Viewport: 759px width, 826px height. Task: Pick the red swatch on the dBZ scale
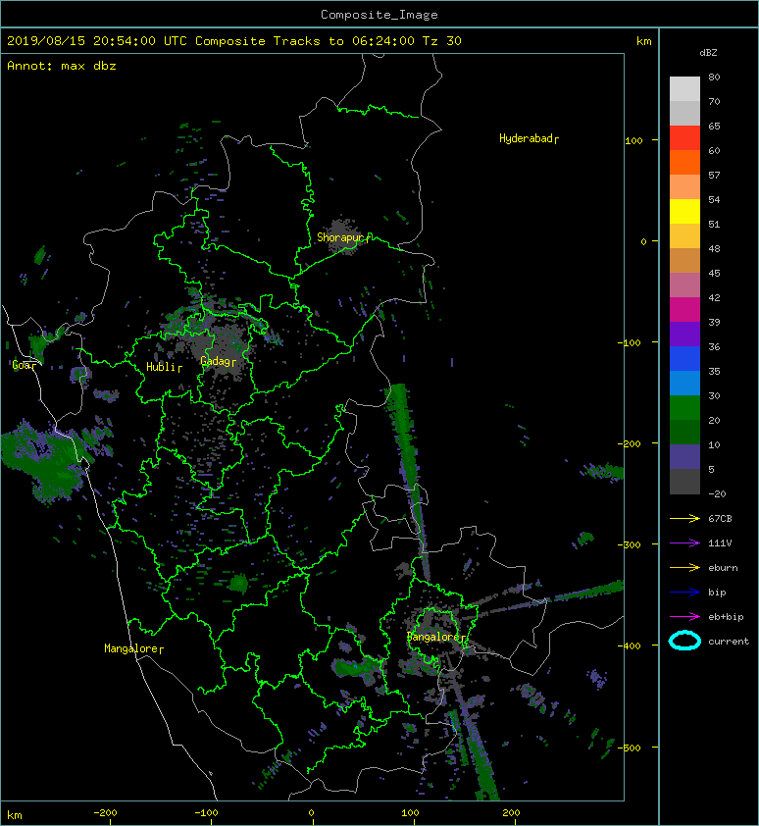tap(684, 137)
